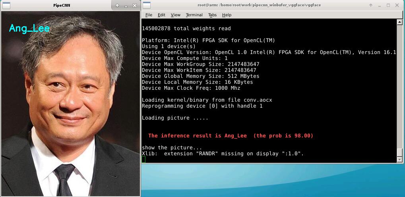405x197 pixels.
Task: Open the Edit menu in terminal
Action: point(161,15)
